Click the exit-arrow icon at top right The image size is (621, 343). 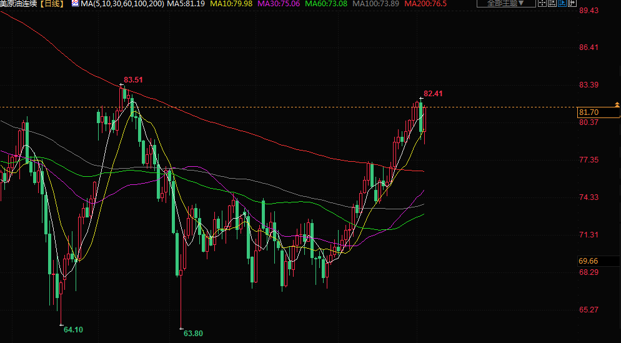[x=572, y=3]
